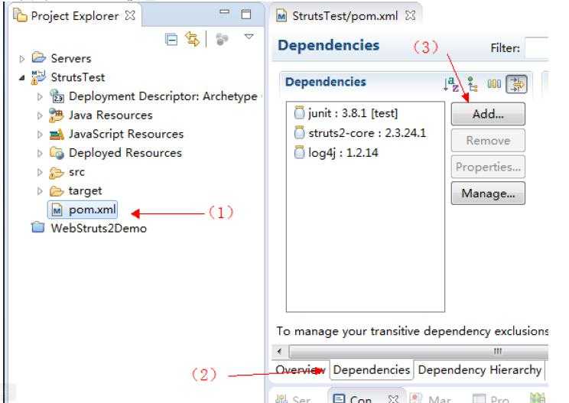Click the Add... dependency button
Screen dimensions: 569x403
(488, 114)
